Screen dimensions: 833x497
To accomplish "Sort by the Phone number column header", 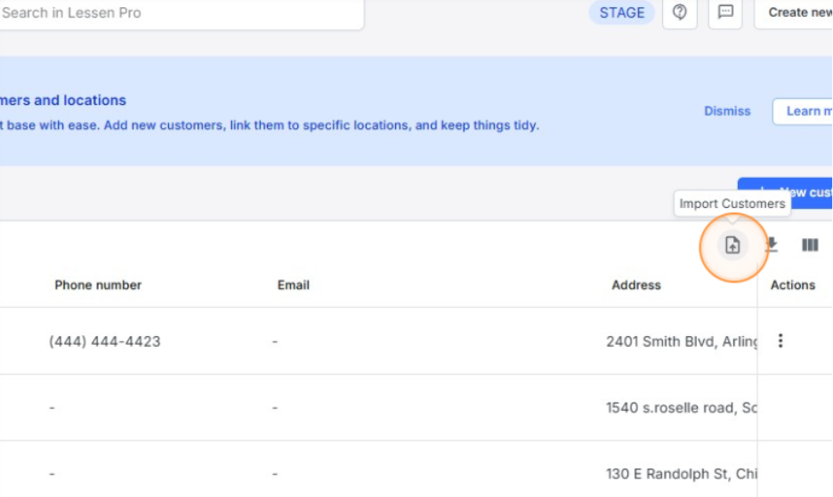I will click(98, 285).
